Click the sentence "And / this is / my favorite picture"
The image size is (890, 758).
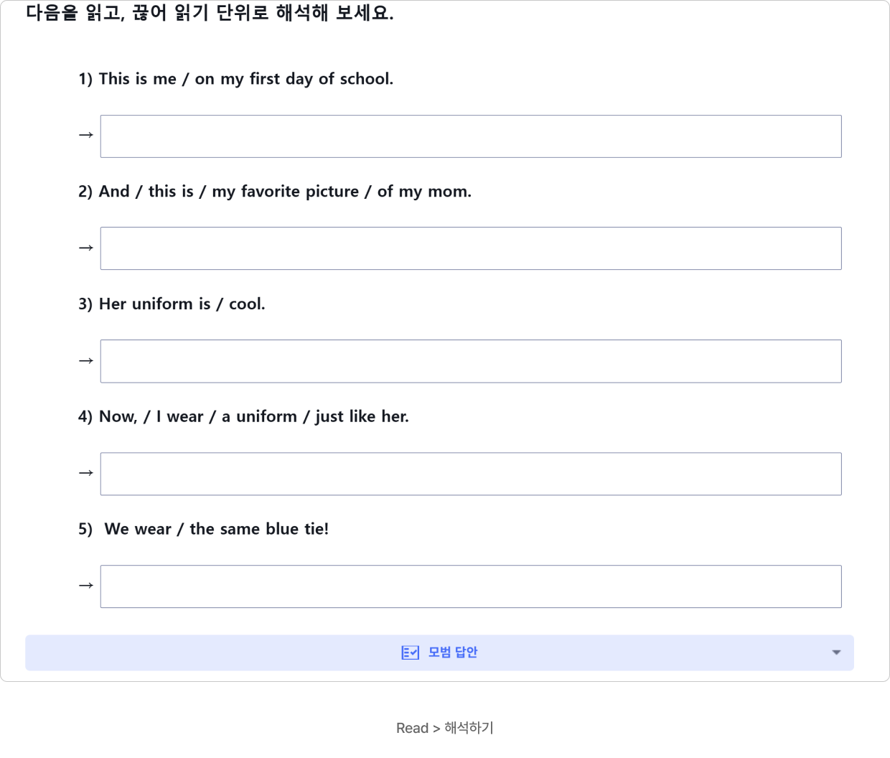click(x=275, y=192)
